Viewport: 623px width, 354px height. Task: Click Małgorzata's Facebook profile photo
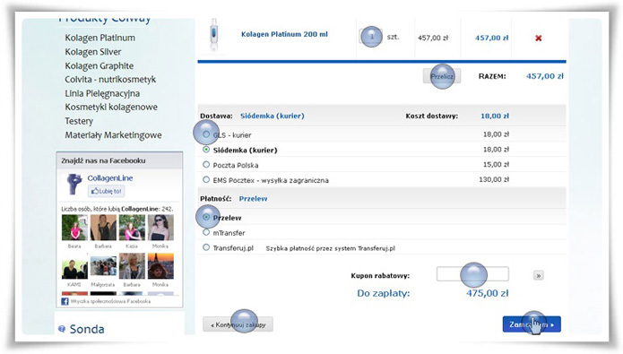(x=103, y=266)
